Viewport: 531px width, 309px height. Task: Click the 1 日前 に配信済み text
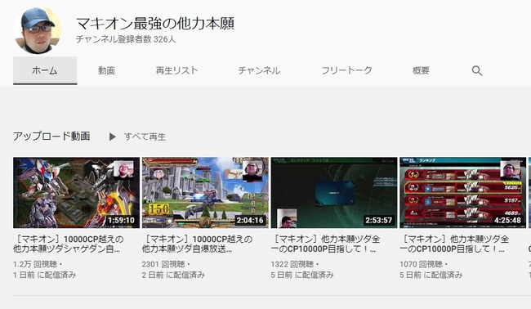pos(44,275)
